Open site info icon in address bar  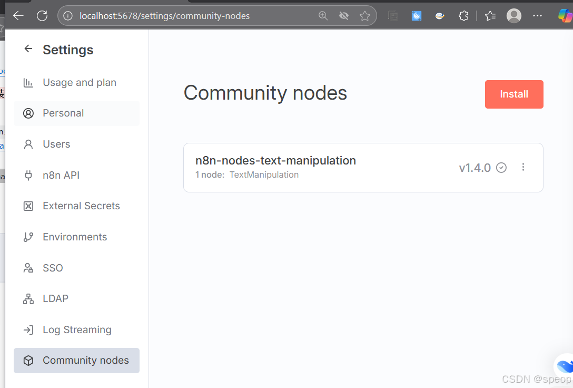click(67, 16)
